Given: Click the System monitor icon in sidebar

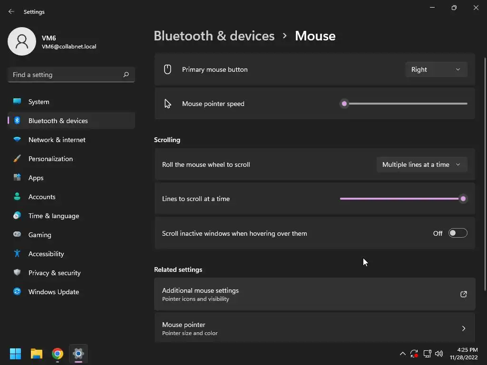Looking at the screenshot, I should pyautogui.click(x=17, y=102).
